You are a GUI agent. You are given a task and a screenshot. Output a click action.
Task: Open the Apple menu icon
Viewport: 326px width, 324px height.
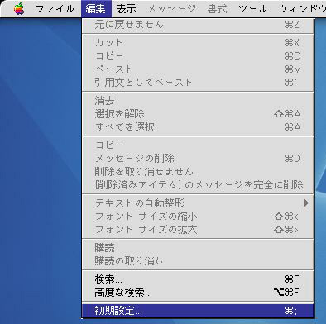[19, 8]
